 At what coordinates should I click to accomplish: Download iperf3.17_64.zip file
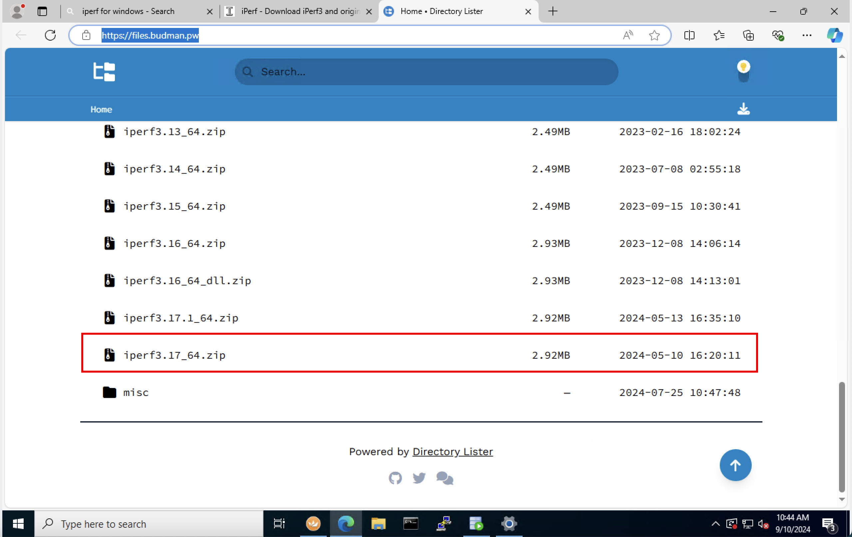pos(174,355)
